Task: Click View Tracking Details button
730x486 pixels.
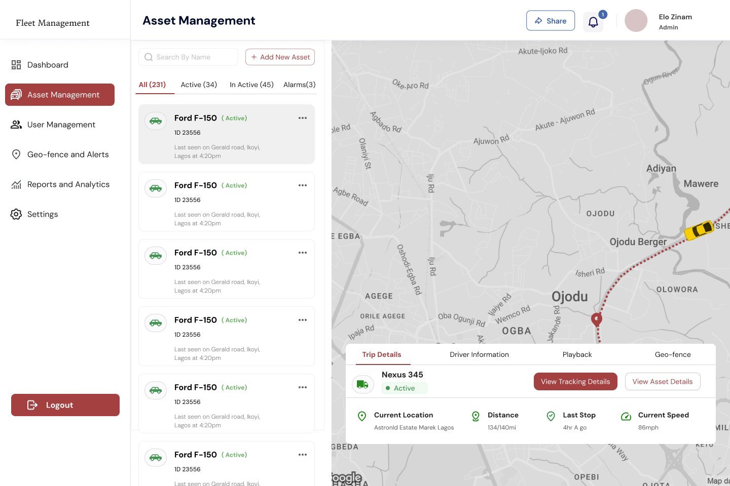Action: click(x=575, y=382)
